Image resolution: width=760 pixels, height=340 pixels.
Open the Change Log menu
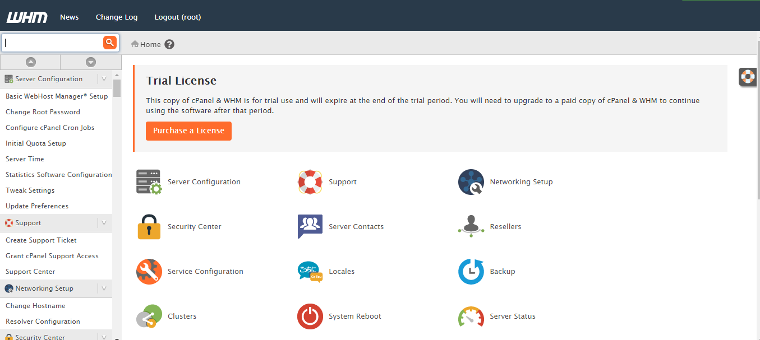[x=116, y=17]
